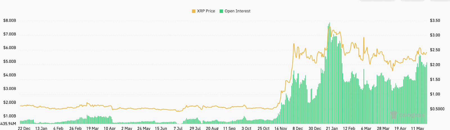Click the yellow XRP Price legend swatch
The width and height of the screenshot is (450, 130).
[x=193, y=11]
